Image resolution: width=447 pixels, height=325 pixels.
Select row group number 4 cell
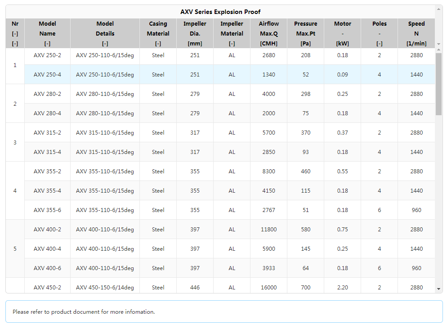(x=15, y=191)
